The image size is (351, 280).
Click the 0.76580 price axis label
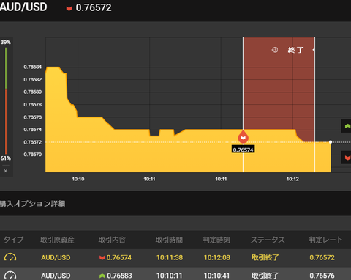tap(33, 92)
